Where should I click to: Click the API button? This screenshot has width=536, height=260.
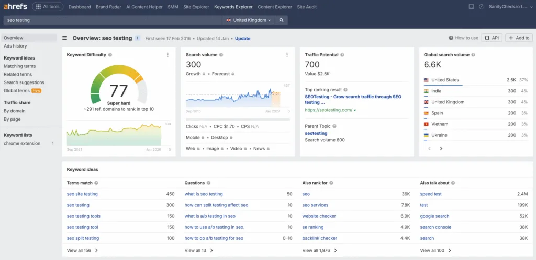point(492,38)
